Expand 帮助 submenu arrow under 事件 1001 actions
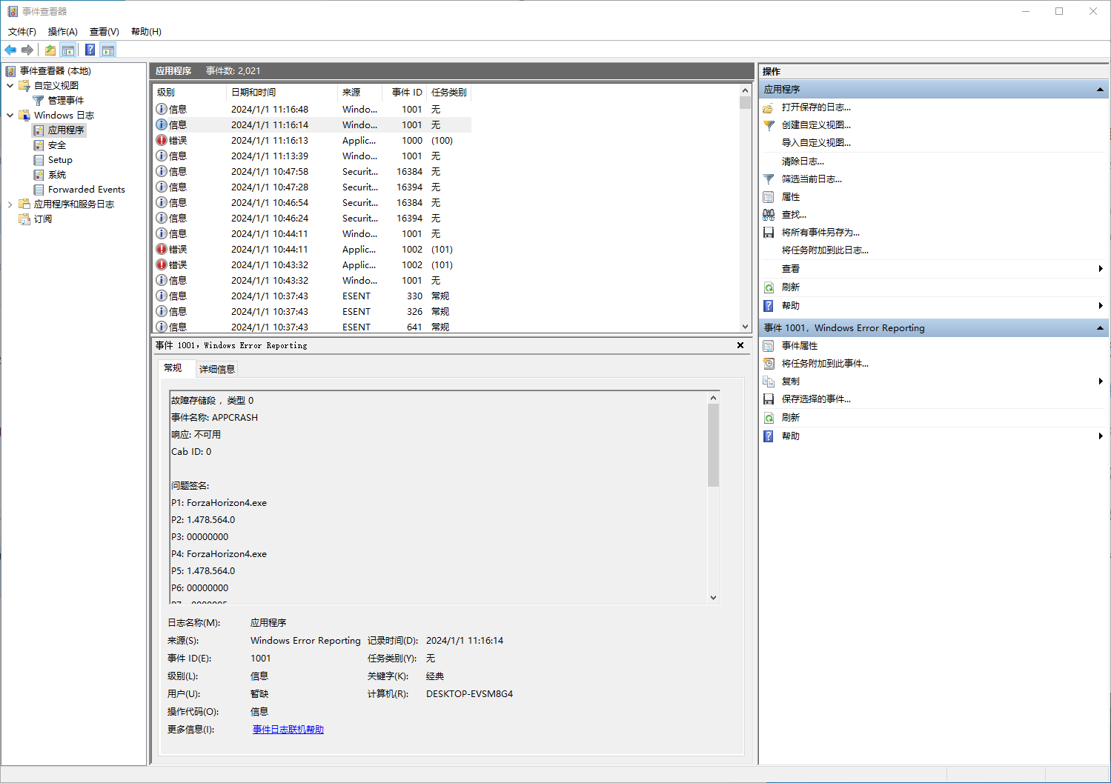The height and width of the screenshot is (783, 1111). pyautogui.click(x=1101, y=436)
